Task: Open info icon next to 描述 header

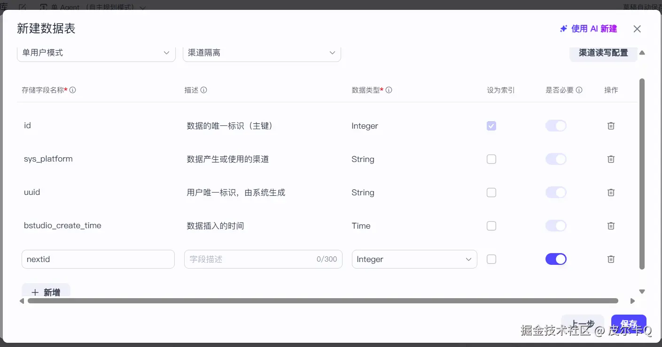Action: tap(203, 90)
